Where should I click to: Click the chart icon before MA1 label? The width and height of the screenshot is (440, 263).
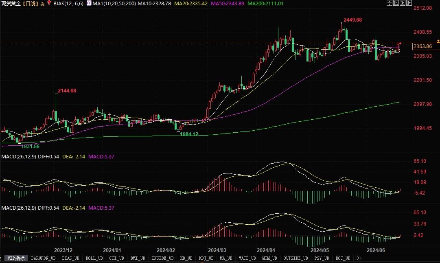pos(89,3)
